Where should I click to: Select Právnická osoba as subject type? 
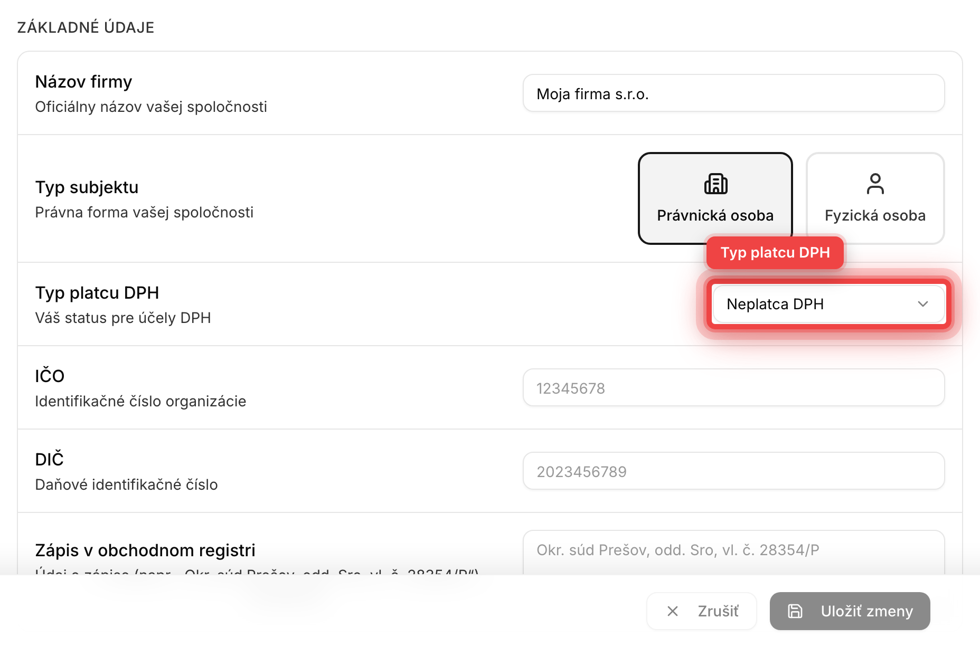pos(715,198)
